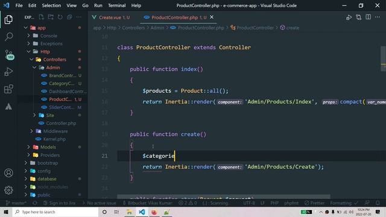The image size is (386, 217).
Task: Open the Edit menu
Action: coord(32,5)
